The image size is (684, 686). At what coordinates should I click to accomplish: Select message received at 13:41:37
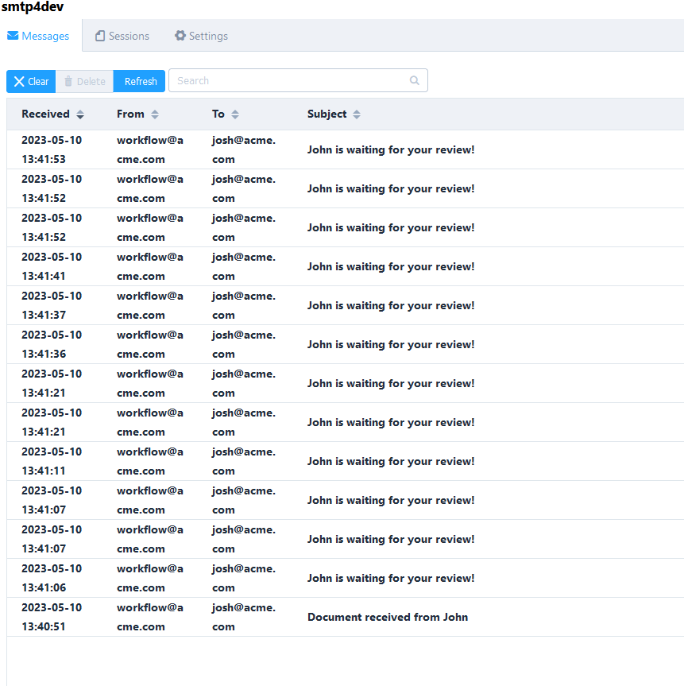(345, 305)
